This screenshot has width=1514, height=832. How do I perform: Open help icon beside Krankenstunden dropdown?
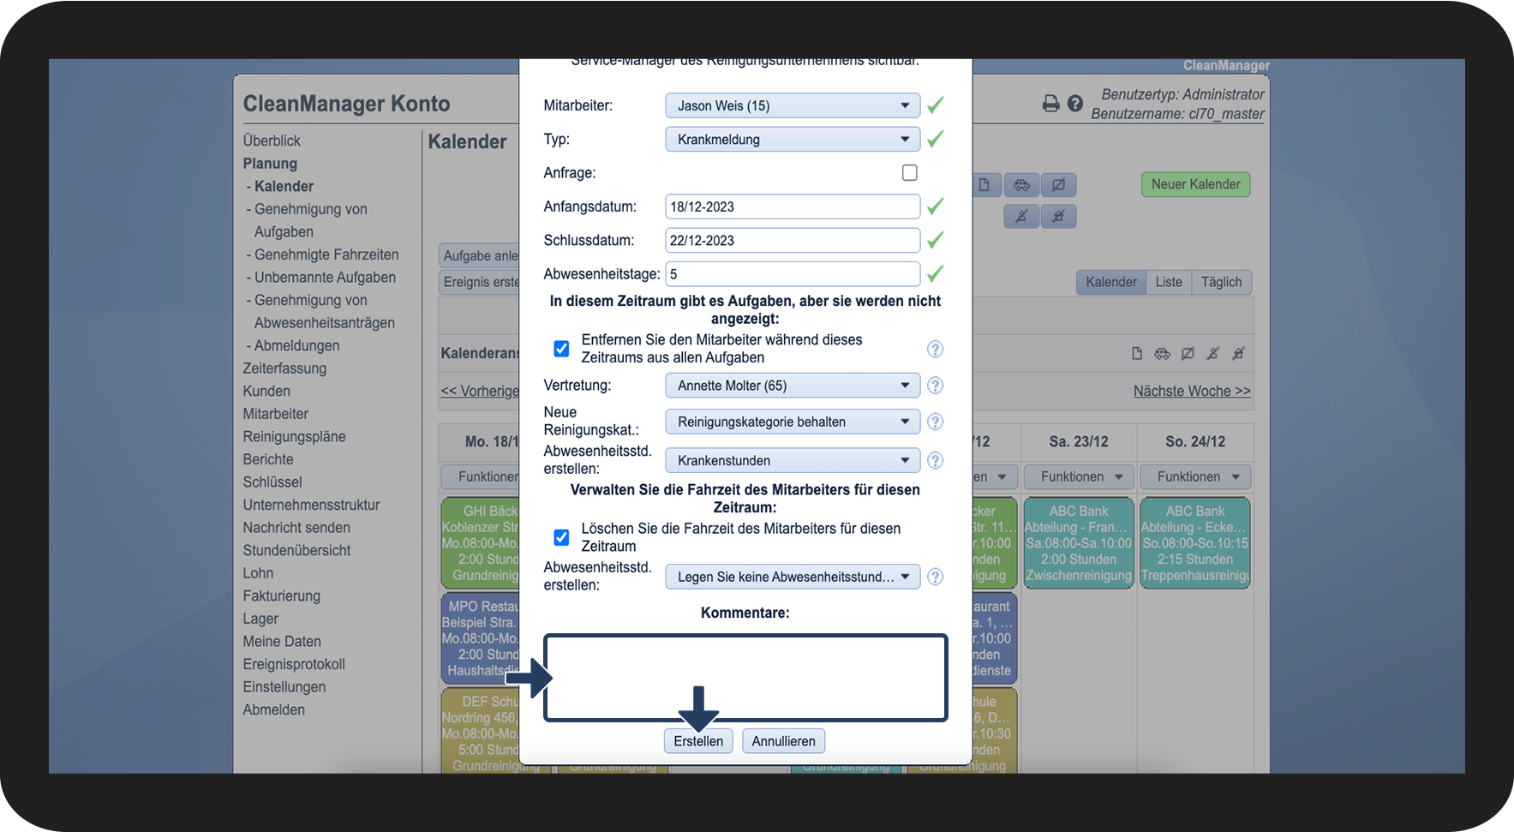[x=936, y=460]
